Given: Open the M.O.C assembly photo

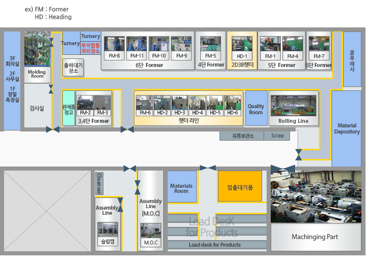Looking at the screenshot, I should [151, 230].
